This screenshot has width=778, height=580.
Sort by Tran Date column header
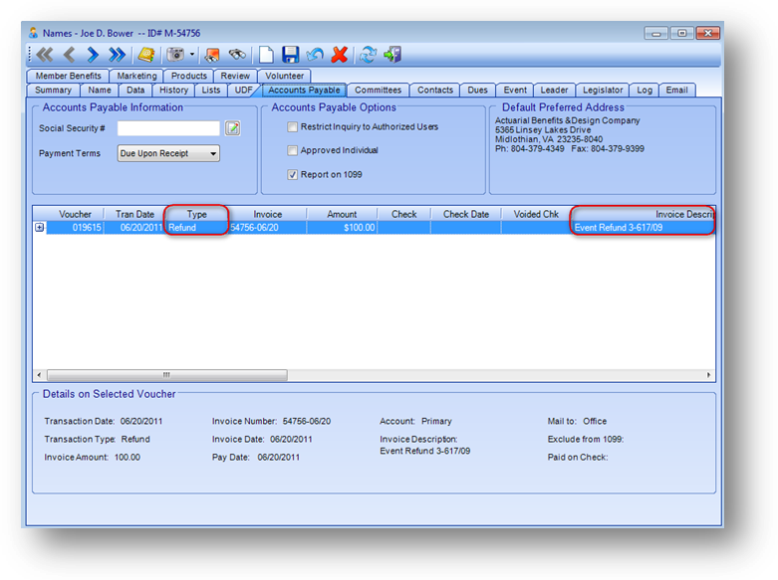[x=134, y=214]
